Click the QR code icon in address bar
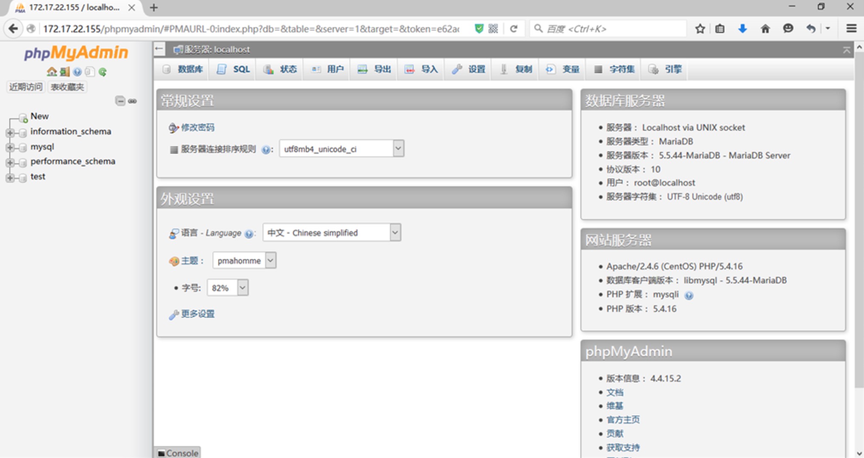Screen dimensions: 864x458 [493, 28]
